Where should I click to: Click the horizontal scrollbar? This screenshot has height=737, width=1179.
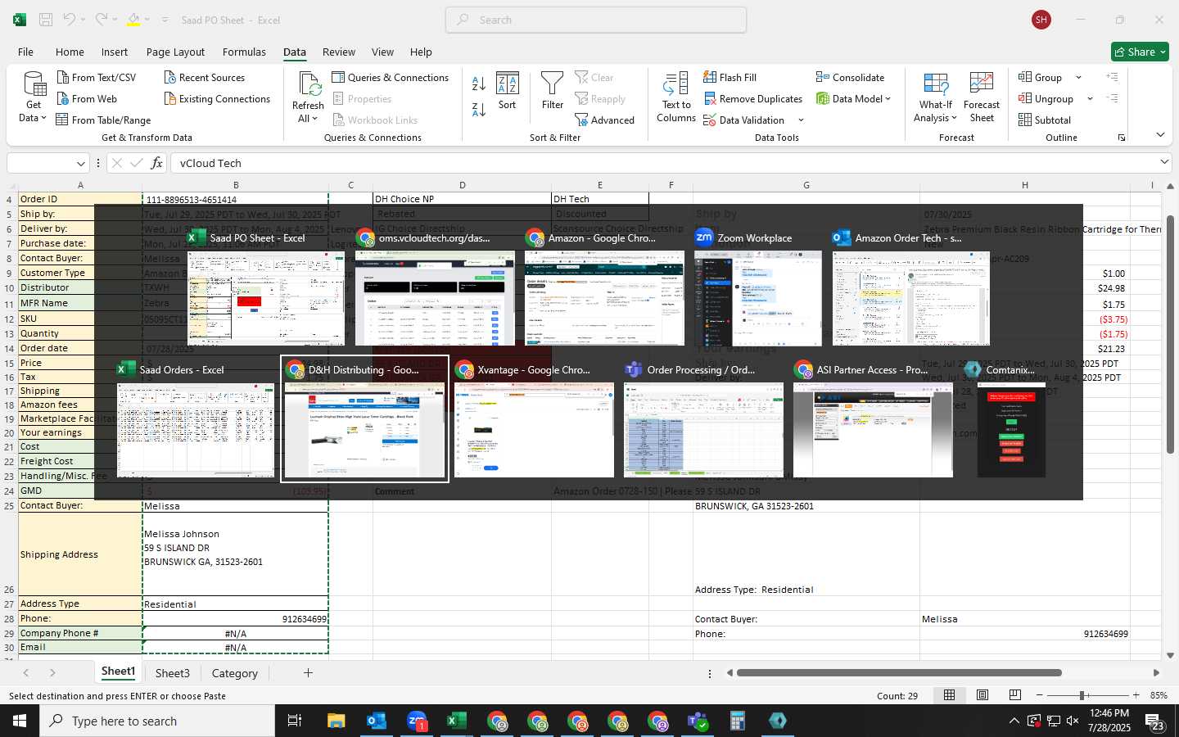[x=899, y=673]
